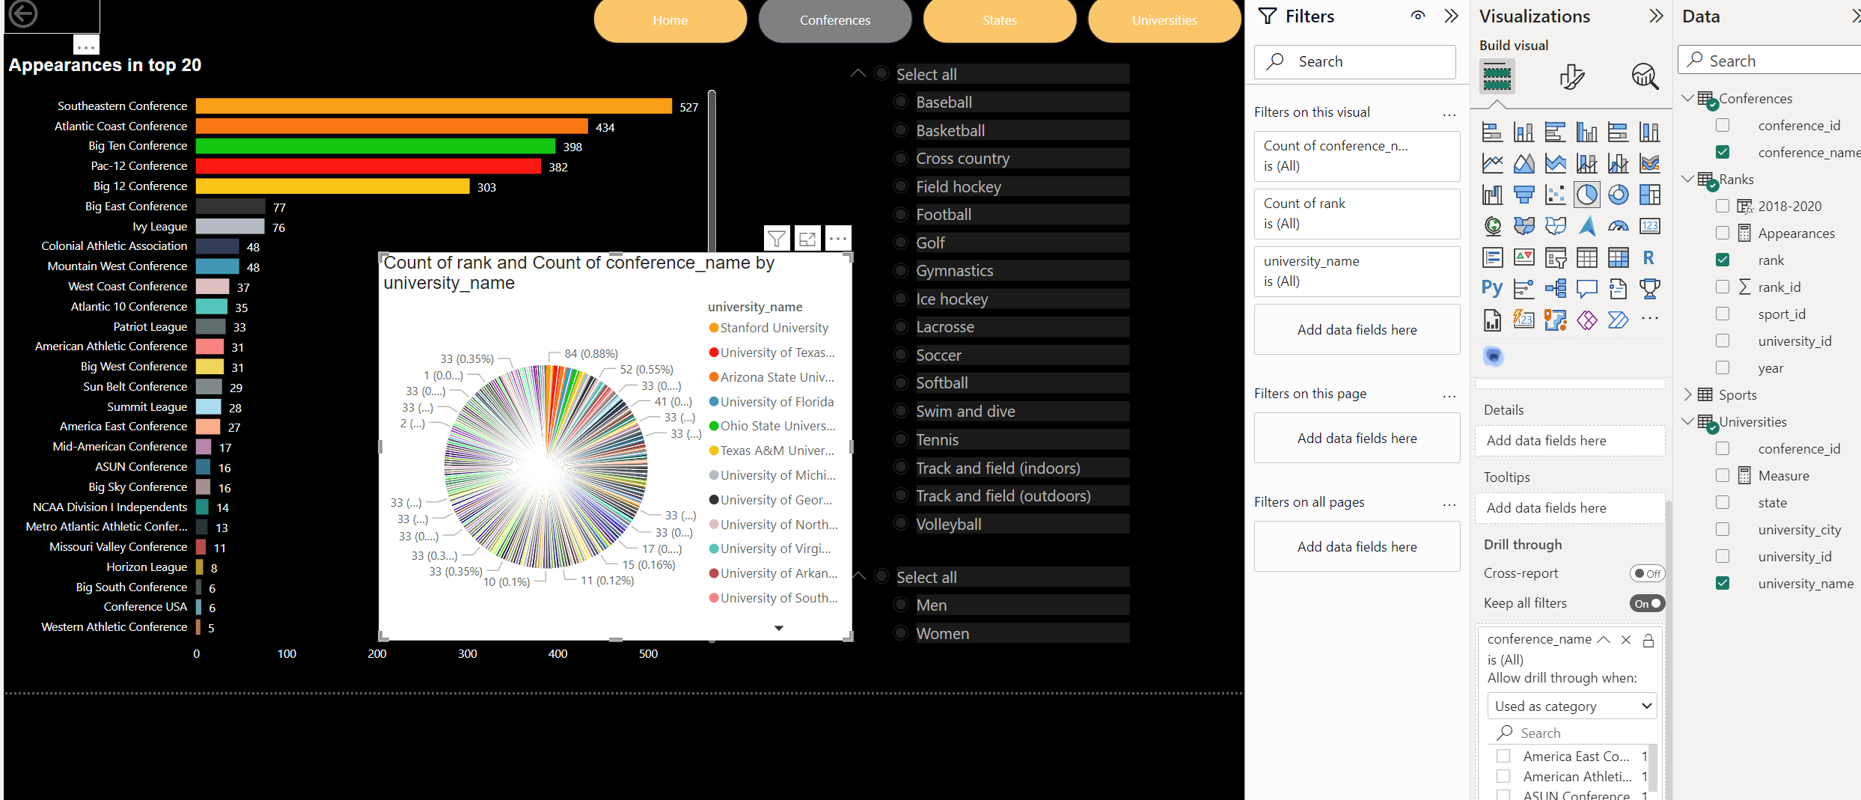The width and height of the screenshot is (1861, 800).
Task: Check the conference_id field under Conferences
Action: click(1723, 125)
